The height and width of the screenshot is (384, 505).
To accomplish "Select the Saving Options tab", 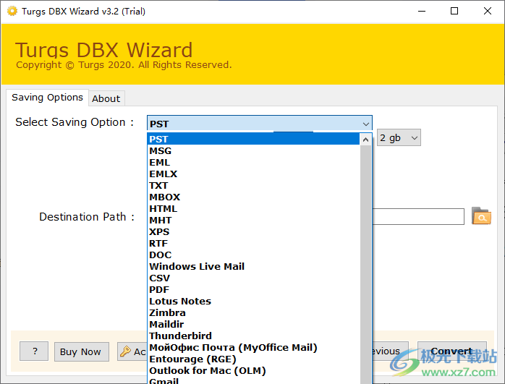I will click(x=47, y=97).
